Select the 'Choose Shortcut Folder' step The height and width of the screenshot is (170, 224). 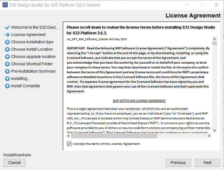pos(32,64)
